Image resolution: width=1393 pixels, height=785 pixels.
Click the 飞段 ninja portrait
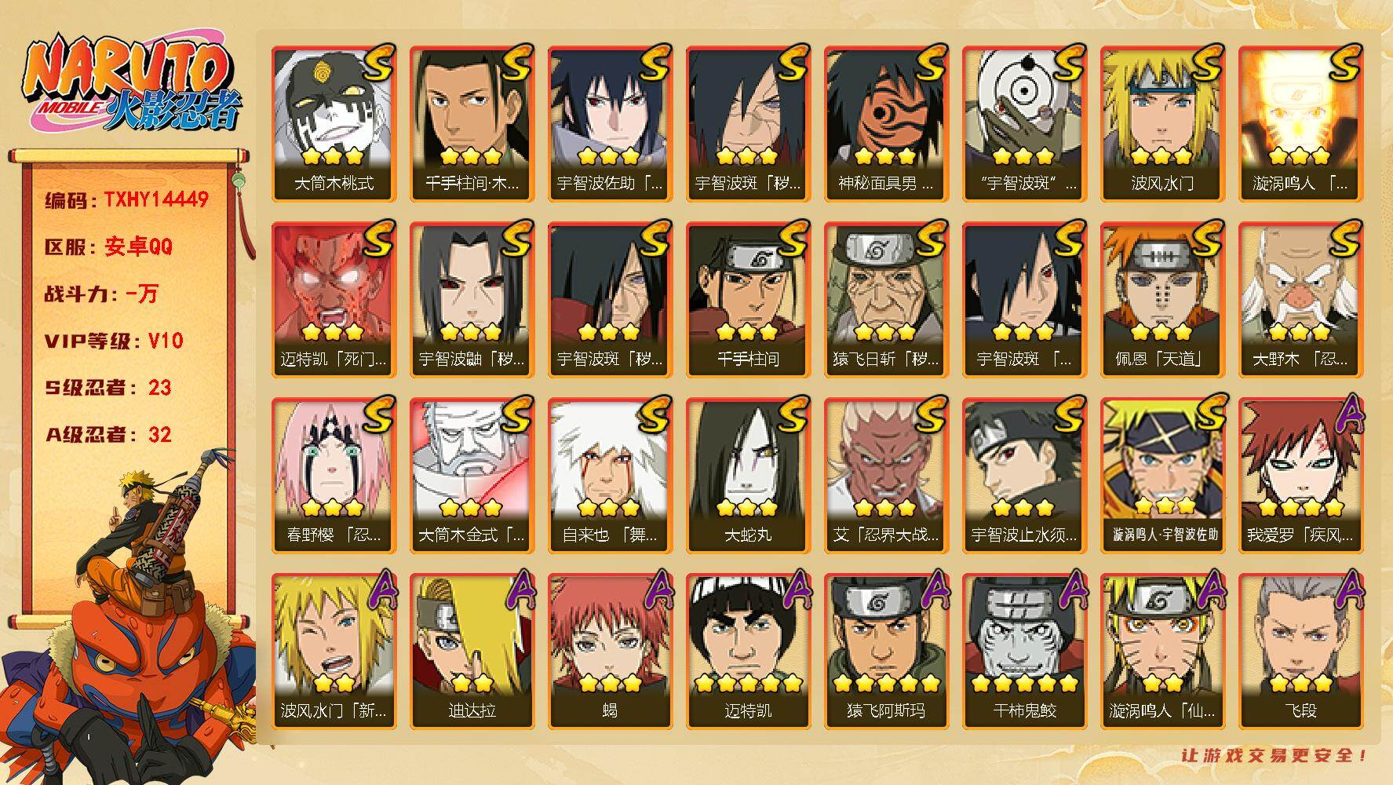tap(1301, 652)
